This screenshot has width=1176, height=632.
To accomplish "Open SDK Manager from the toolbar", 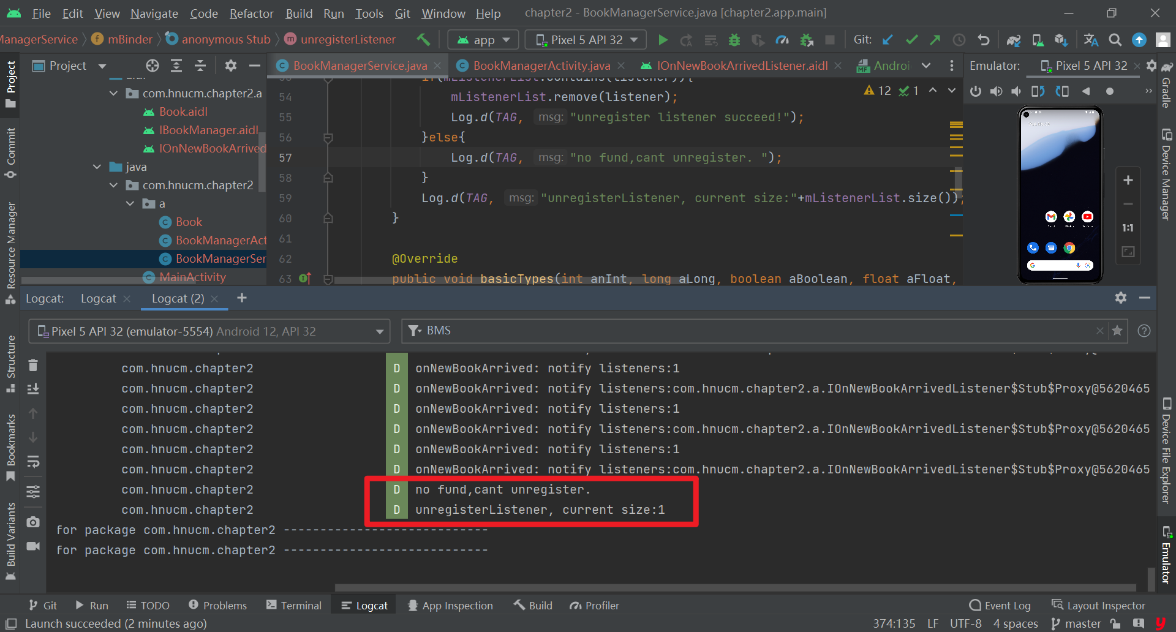I will (x=1061, y=40).
